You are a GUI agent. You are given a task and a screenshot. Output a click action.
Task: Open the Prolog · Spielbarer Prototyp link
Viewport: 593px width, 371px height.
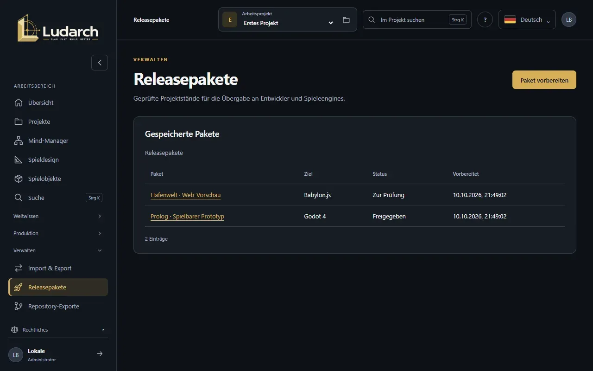click(x=187, y=217)
